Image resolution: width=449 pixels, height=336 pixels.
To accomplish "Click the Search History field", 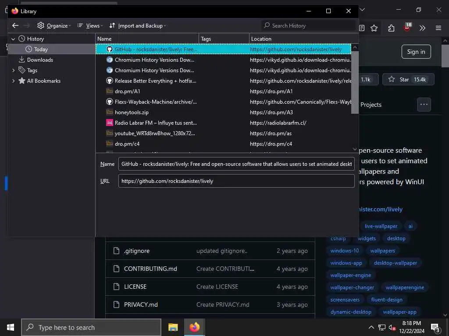I will pyautogui.click(x=309, y=26).
